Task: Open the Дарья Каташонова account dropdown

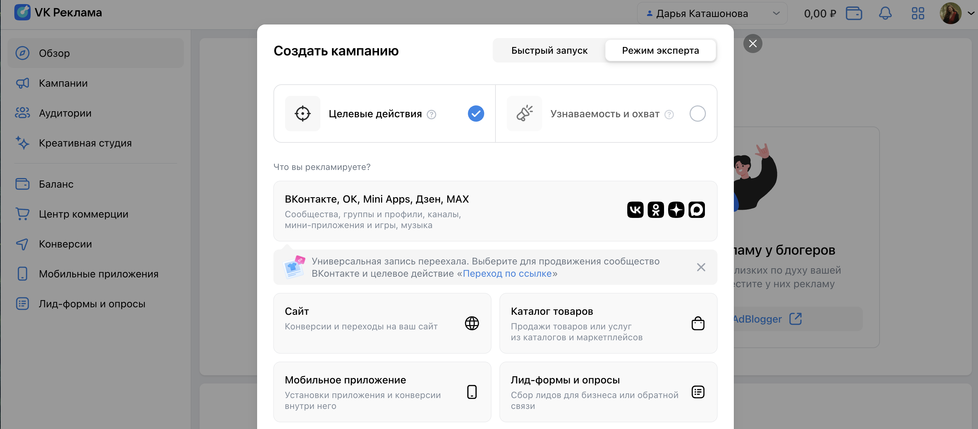Action: pos(712,14)
